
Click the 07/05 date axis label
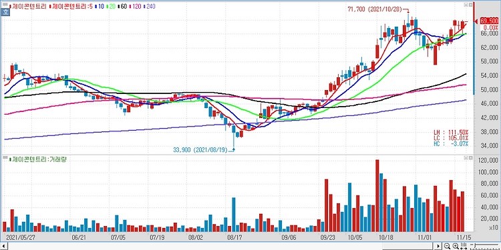pos(118,237)
